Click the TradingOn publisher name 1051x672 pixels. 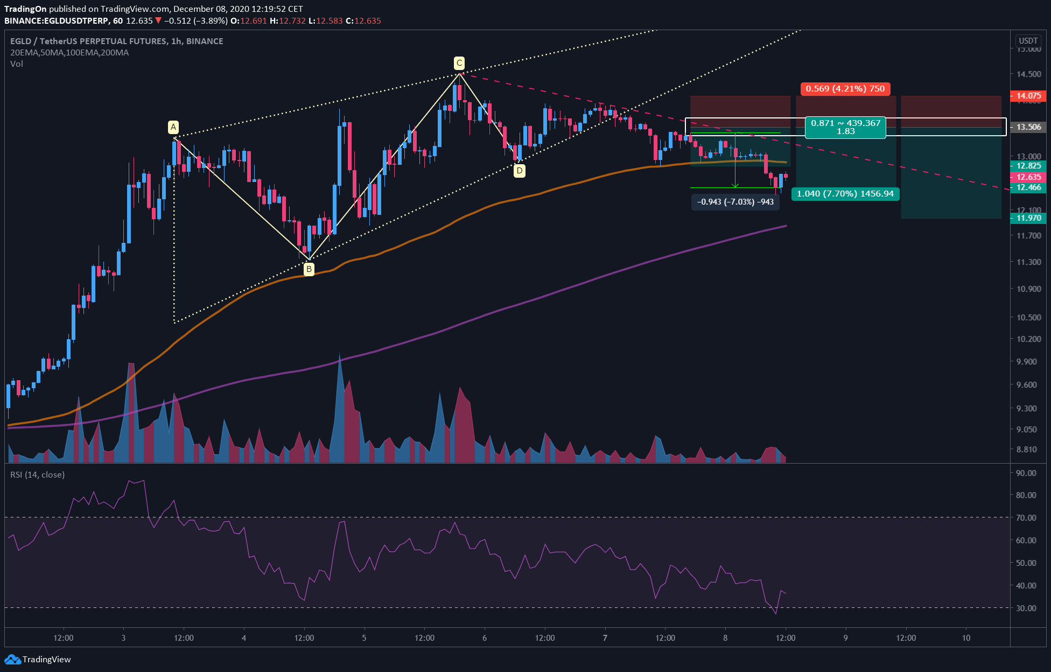pyautogui.click(x=25, y=9)
